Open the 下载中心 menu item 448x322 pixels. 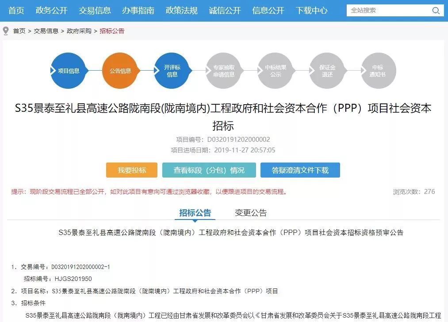pyautogui.click(x=312, y=10)
